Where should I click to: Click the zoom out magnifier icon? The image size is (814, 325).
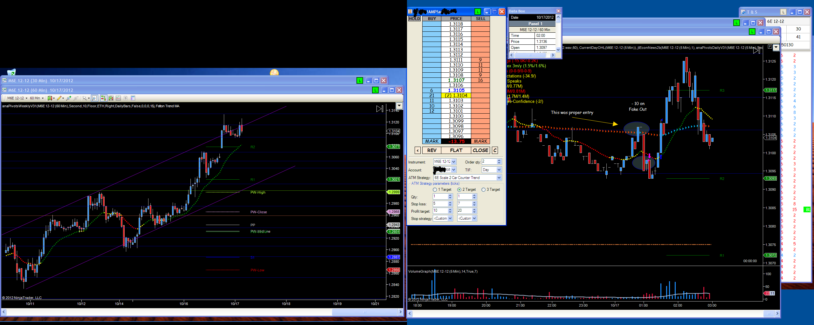(x=76, y=98)
